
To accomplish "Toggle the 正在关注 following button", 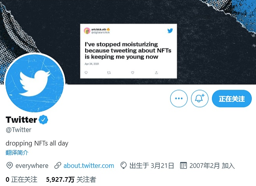I will (232, 99).
